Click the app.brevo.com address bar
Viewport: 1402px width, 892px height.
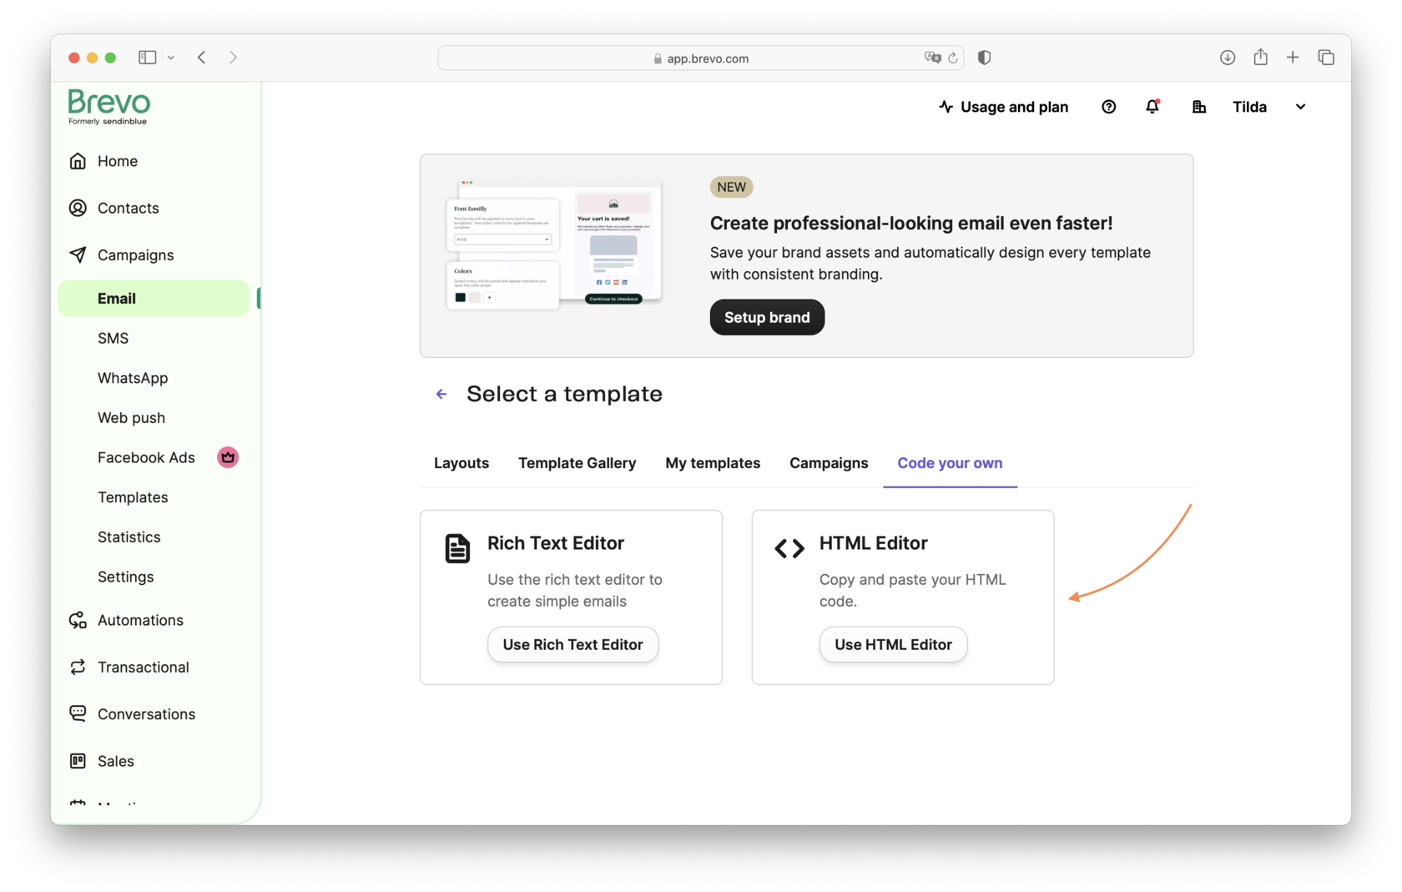[x=700, y=58]
